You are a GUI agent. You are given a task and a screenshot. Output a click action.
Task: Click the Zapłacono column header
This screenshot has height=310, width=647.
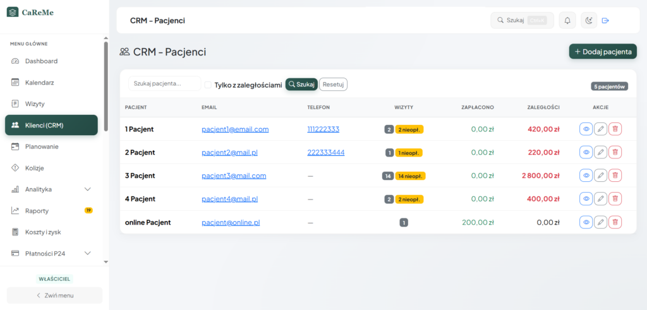(x=478, y=107)
